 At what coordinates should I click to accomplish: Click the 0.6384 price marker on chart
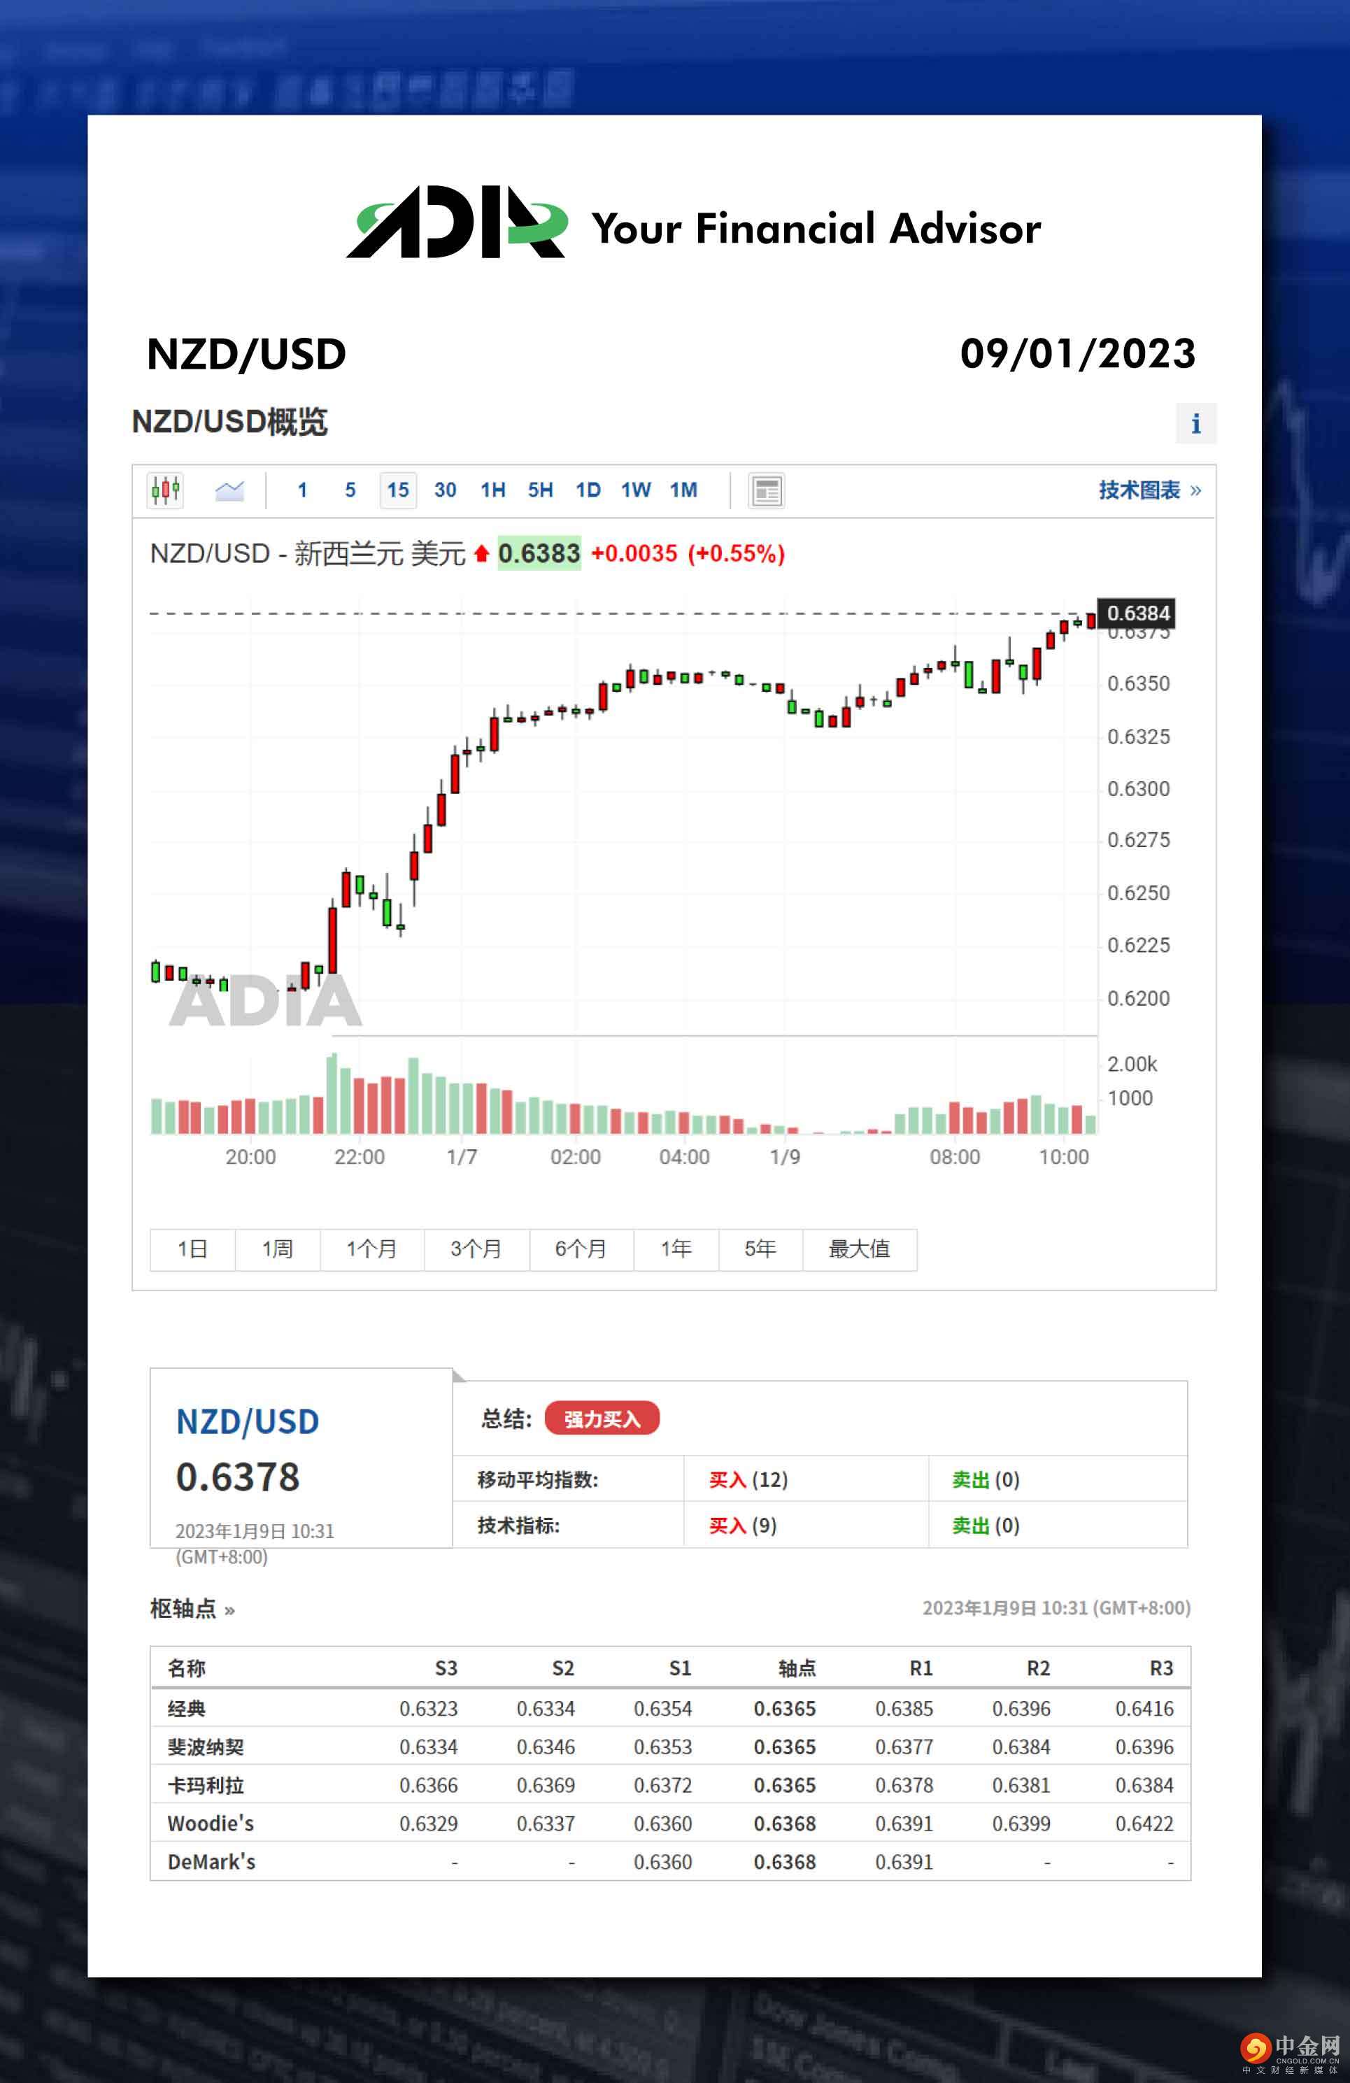point(1137,613)
